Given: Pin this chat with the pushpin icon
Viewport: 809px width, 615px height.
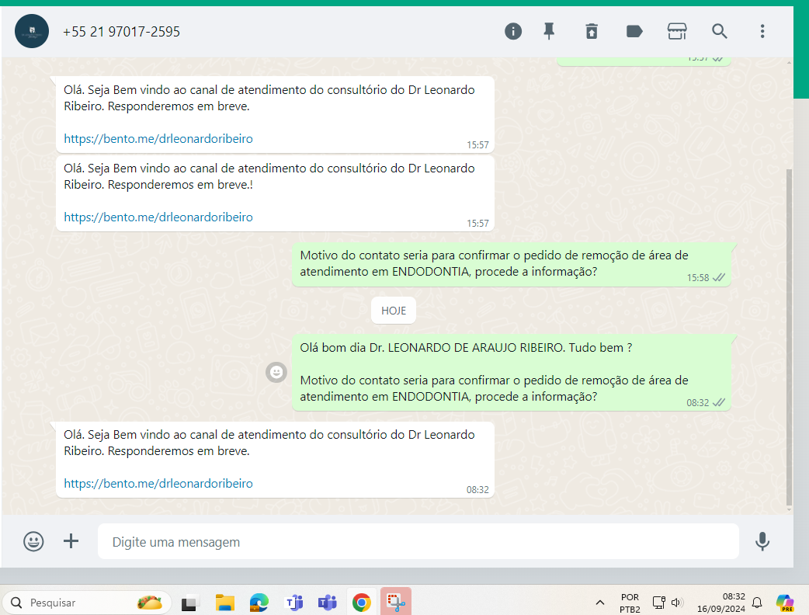Looking at the screenshot, I should 549,32.
